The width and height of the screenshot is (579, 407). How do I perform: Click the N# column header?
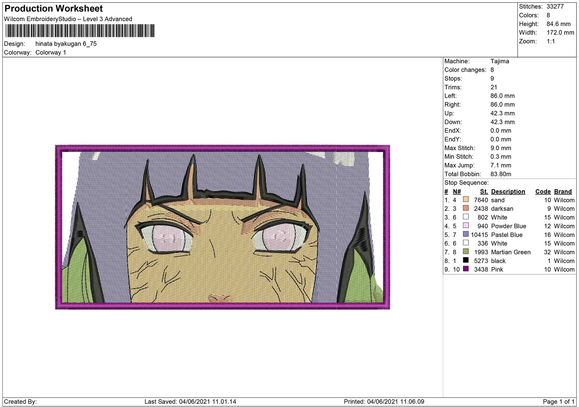click(457, 192)
